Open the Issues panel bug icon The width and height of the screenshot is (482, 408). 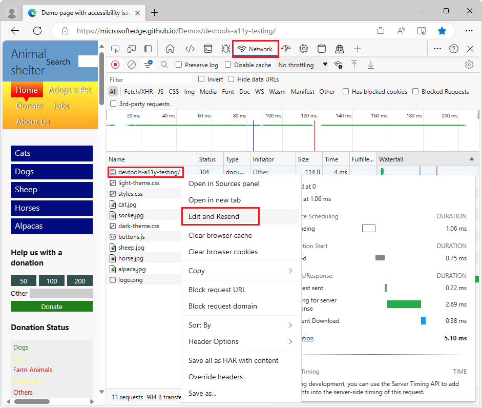pos(225,48)
